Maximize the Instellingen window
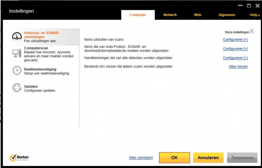Image resolution: width=262 pixels, height=168 pixels. point(249,6)
